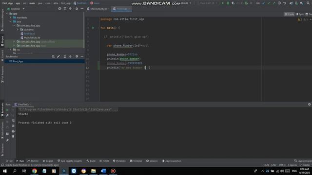Open Google Chrome from the taskbar
312x175 pixels.
click(x=35, y=171)
